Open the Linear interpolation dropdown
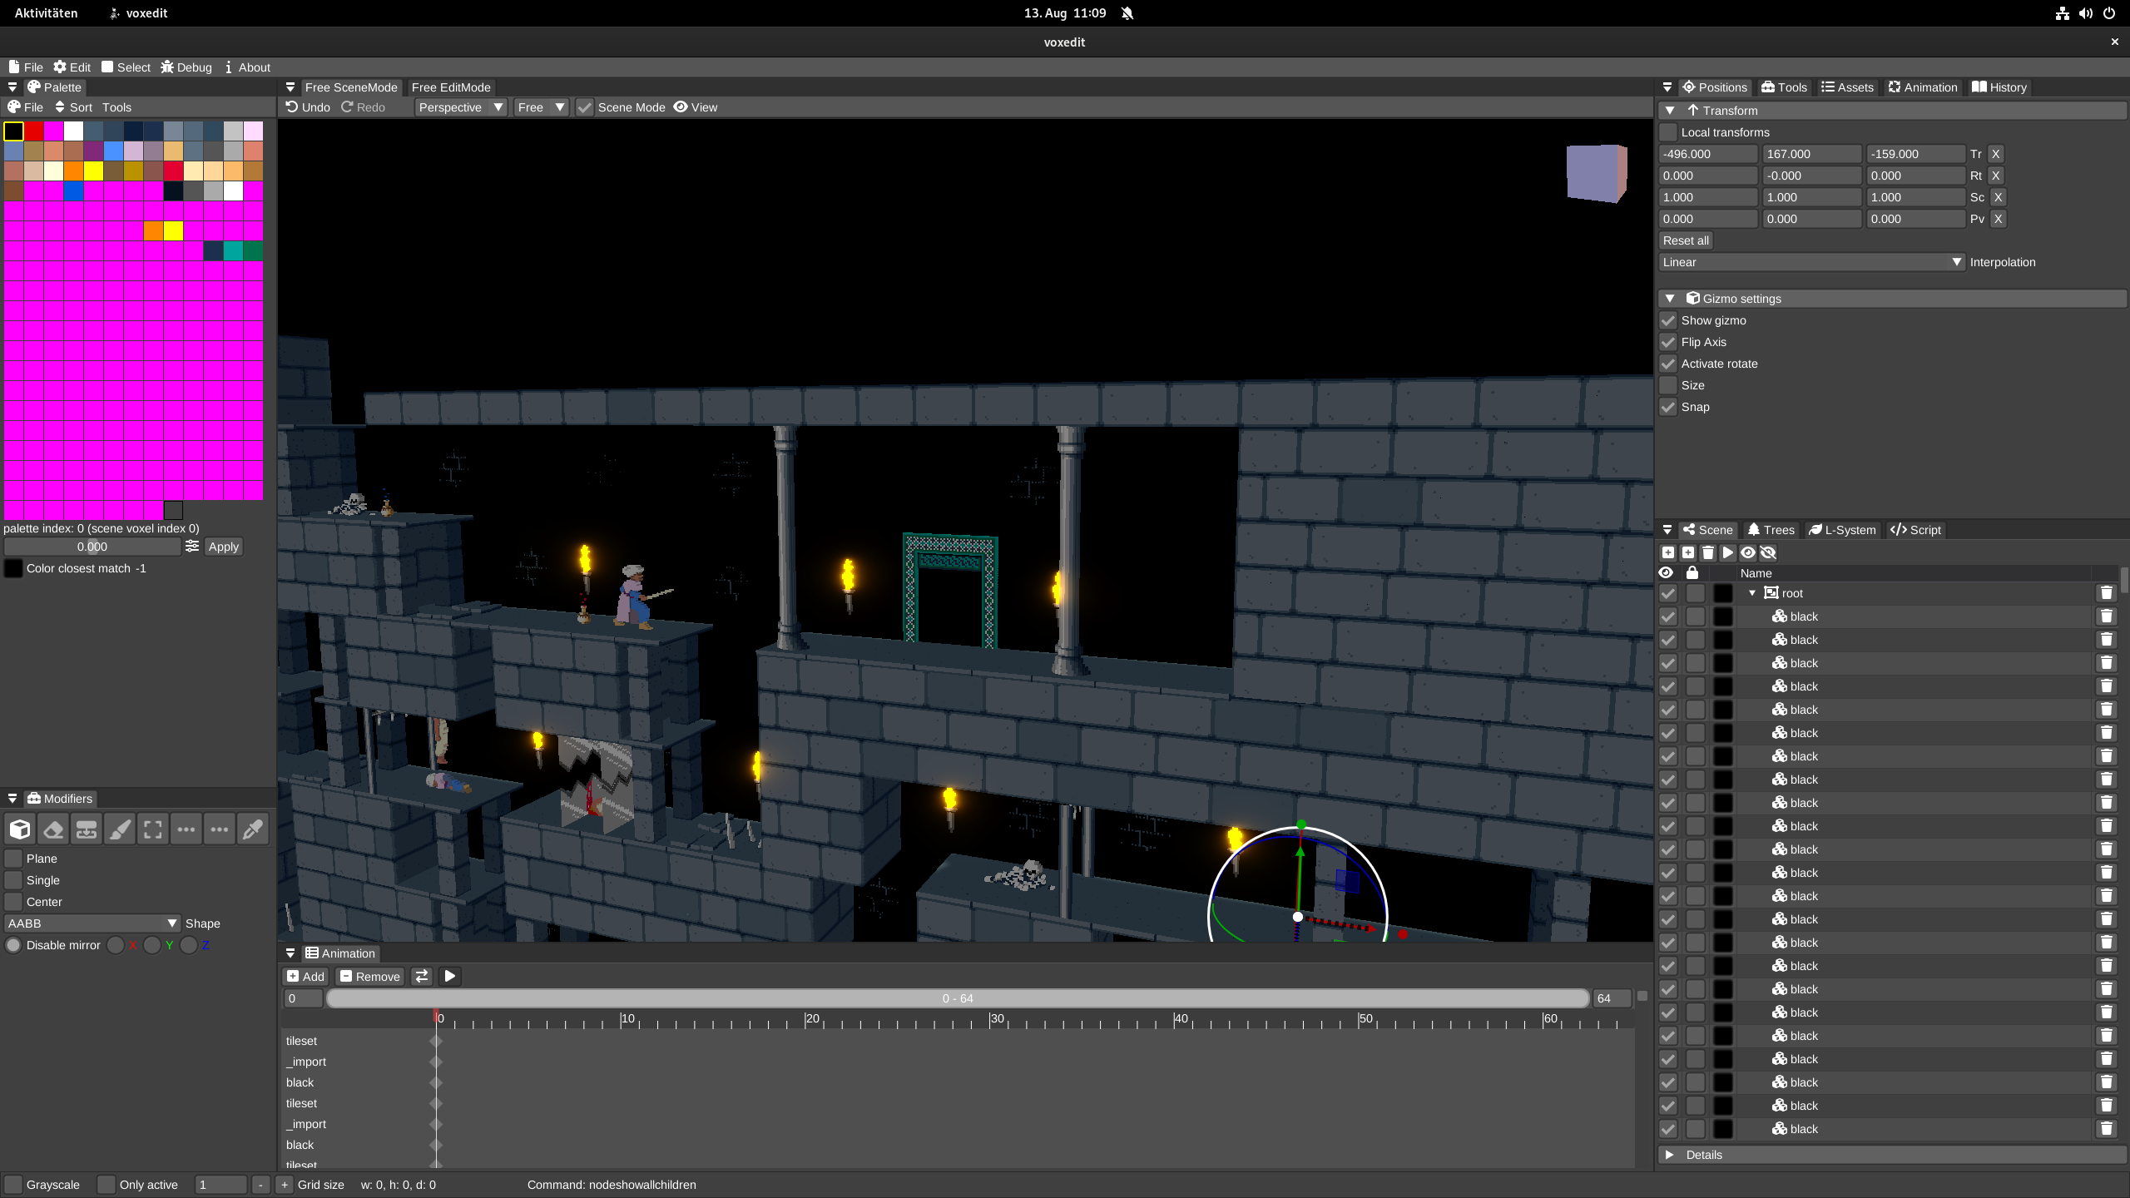This screenshot has height=1198, width=2130. pos(1812,262)
